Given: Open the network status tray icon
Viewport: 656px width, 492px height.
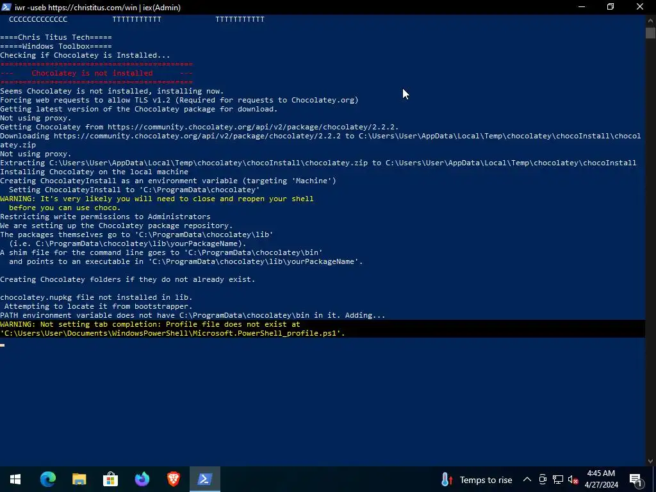Looking at the screenshot, I should 558,479.
